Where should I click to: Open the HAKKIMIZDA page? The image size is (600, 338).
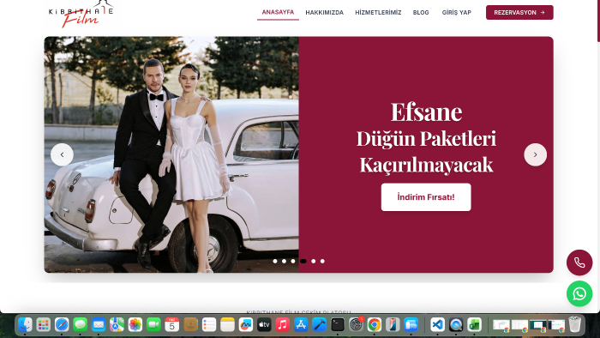coord(325,13)
